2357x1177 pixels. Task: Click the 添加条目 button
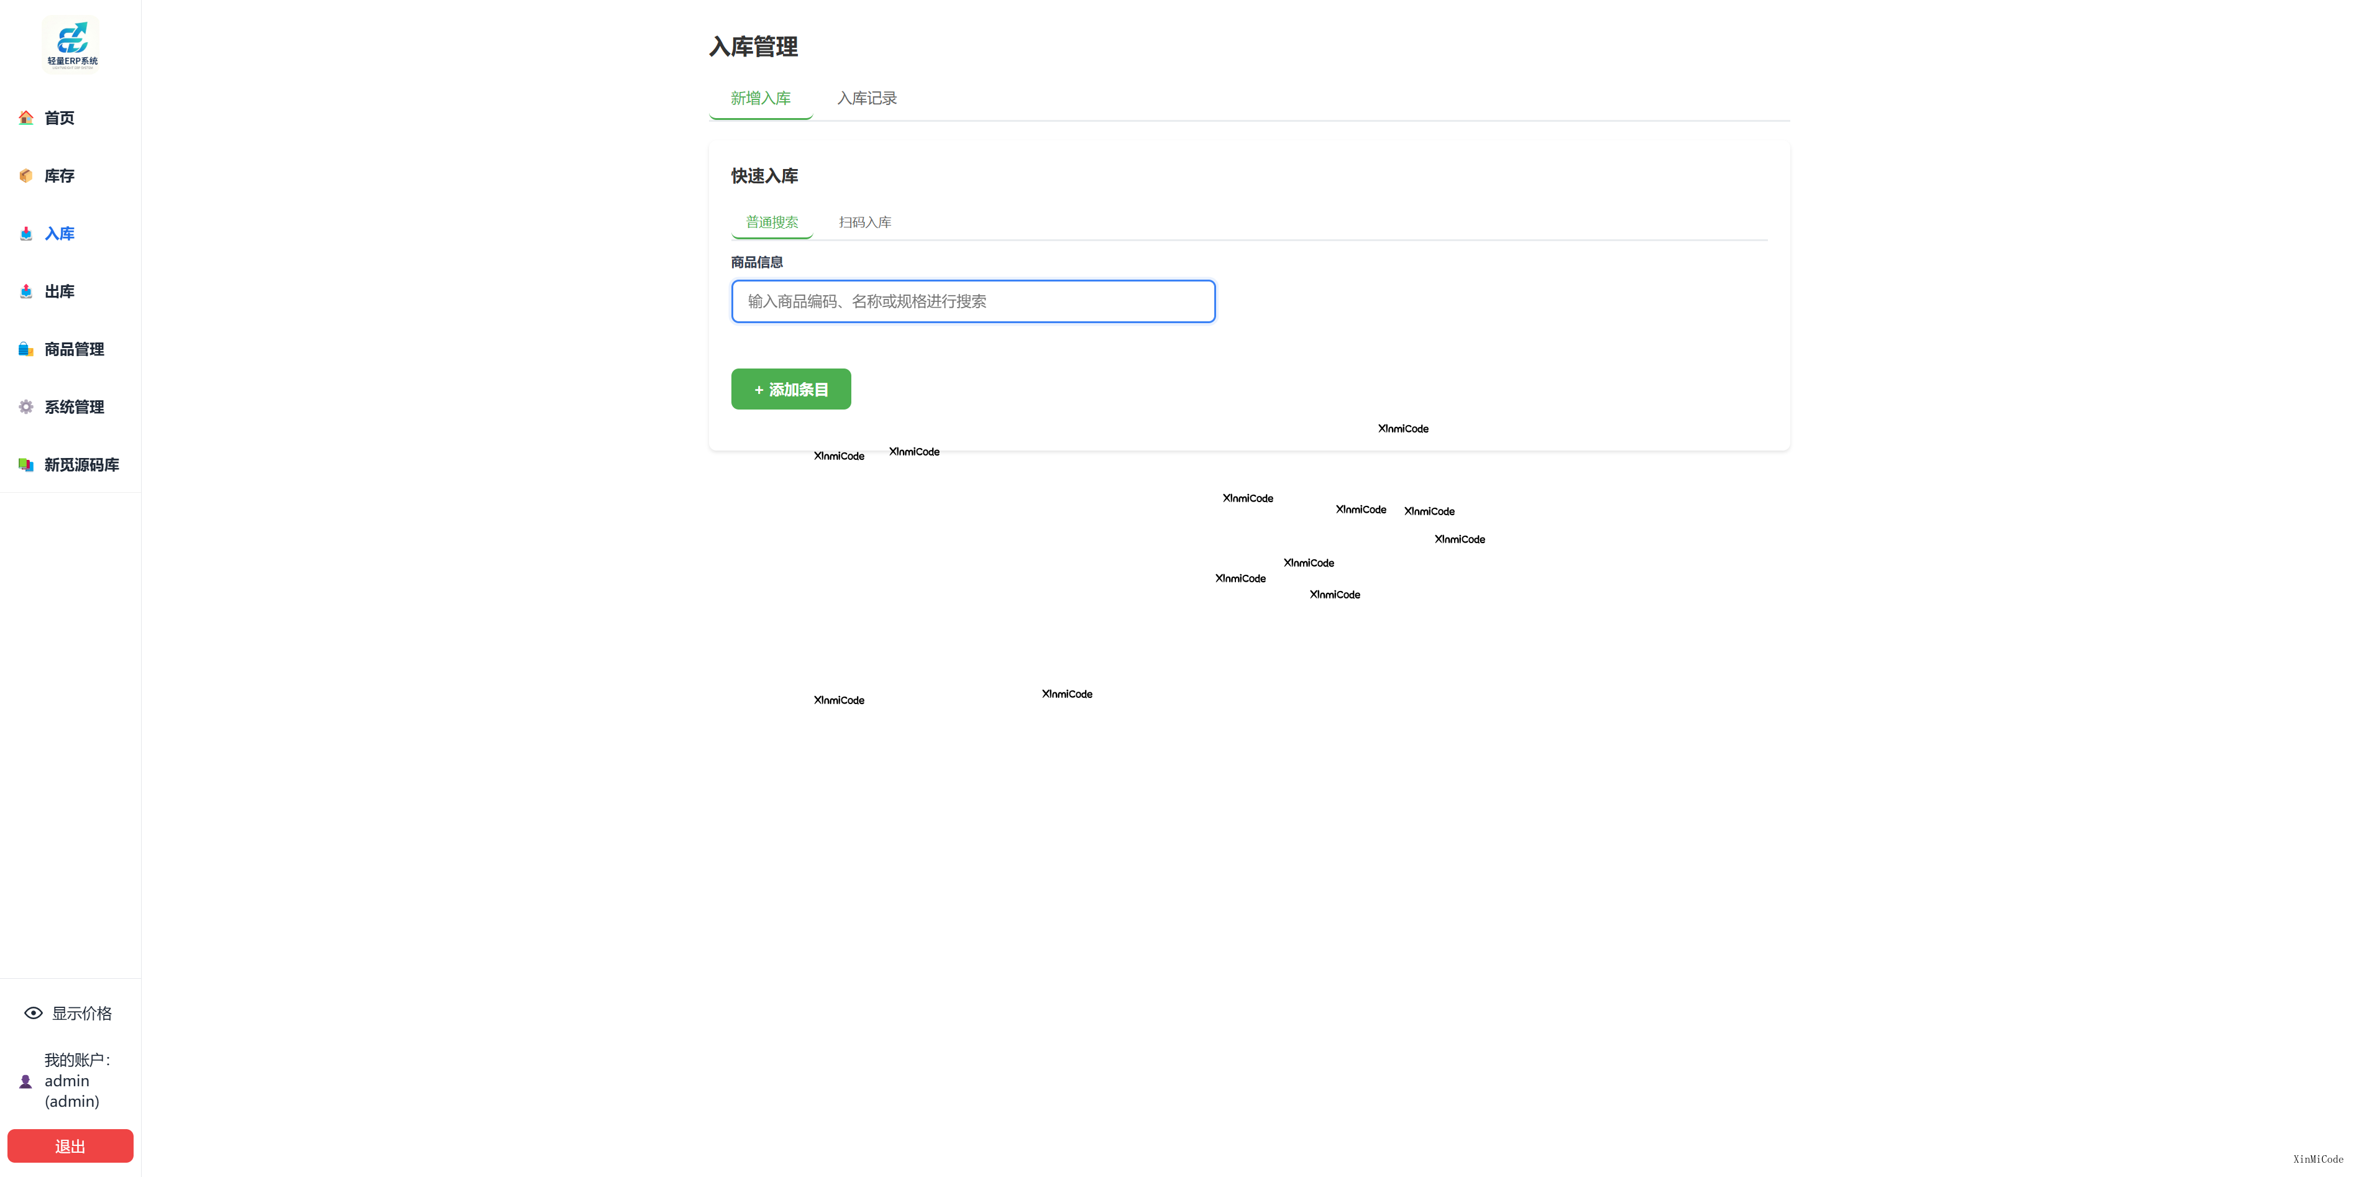(790, 389)
